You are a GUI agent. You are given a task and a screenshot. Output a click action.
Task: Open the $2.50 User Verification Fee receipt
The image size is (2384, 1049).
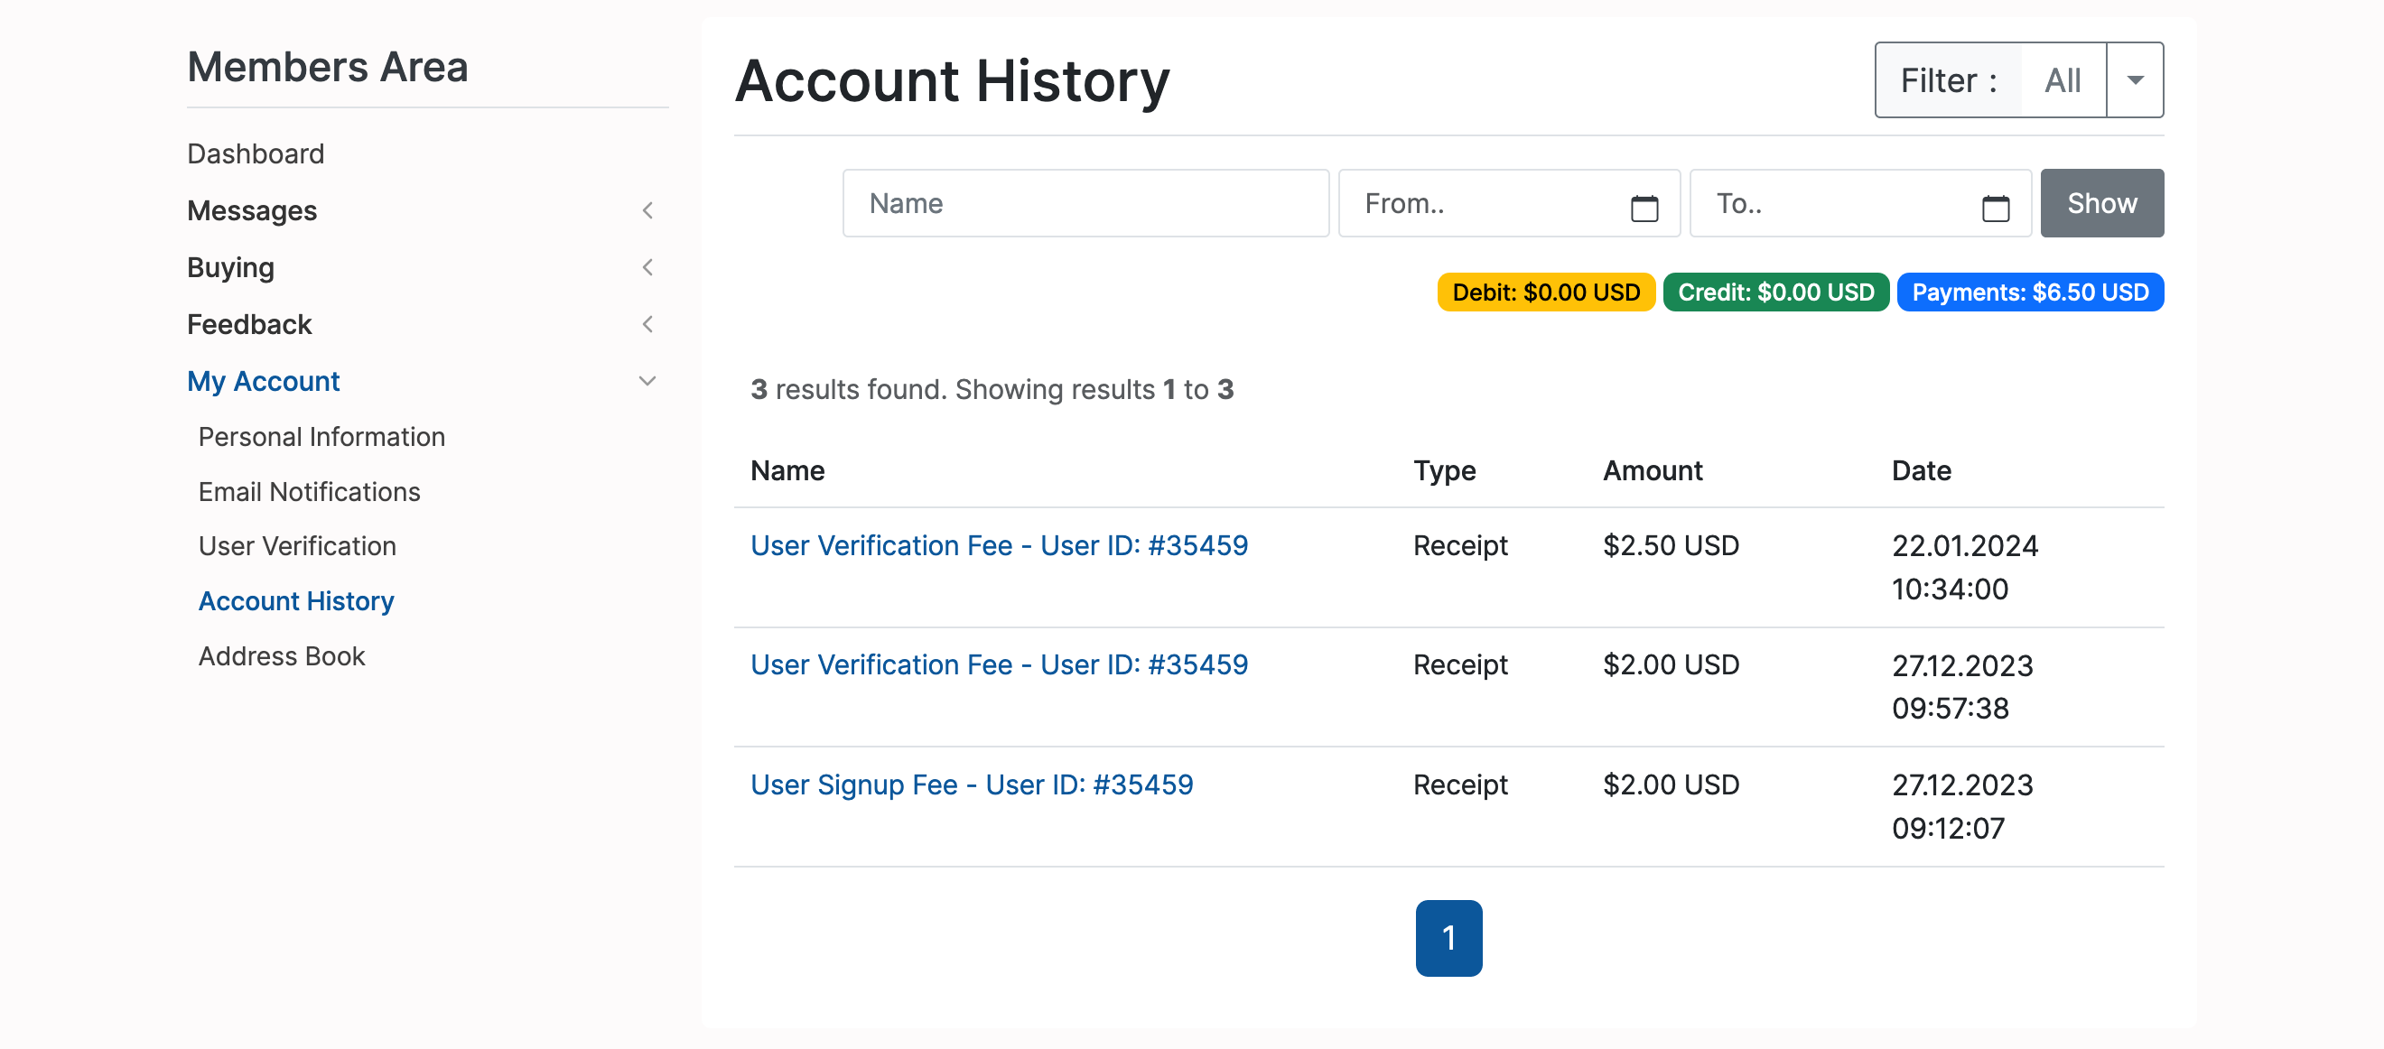(x=999, y=546)
